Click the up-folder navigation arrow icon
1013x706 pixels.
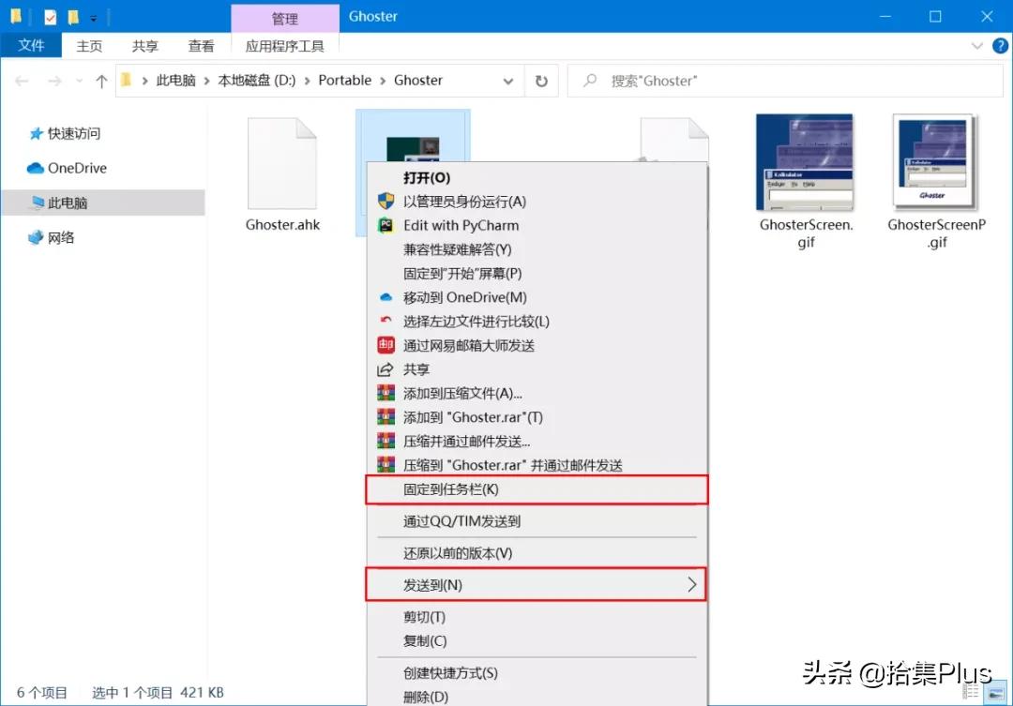click(x=101, y=81)
